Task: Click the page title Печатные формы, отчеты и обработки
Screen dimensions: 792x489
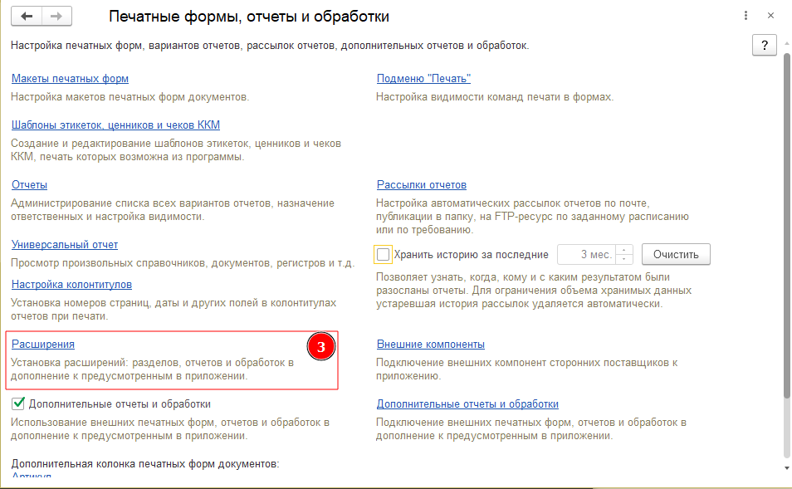Action: pos(249,17)
